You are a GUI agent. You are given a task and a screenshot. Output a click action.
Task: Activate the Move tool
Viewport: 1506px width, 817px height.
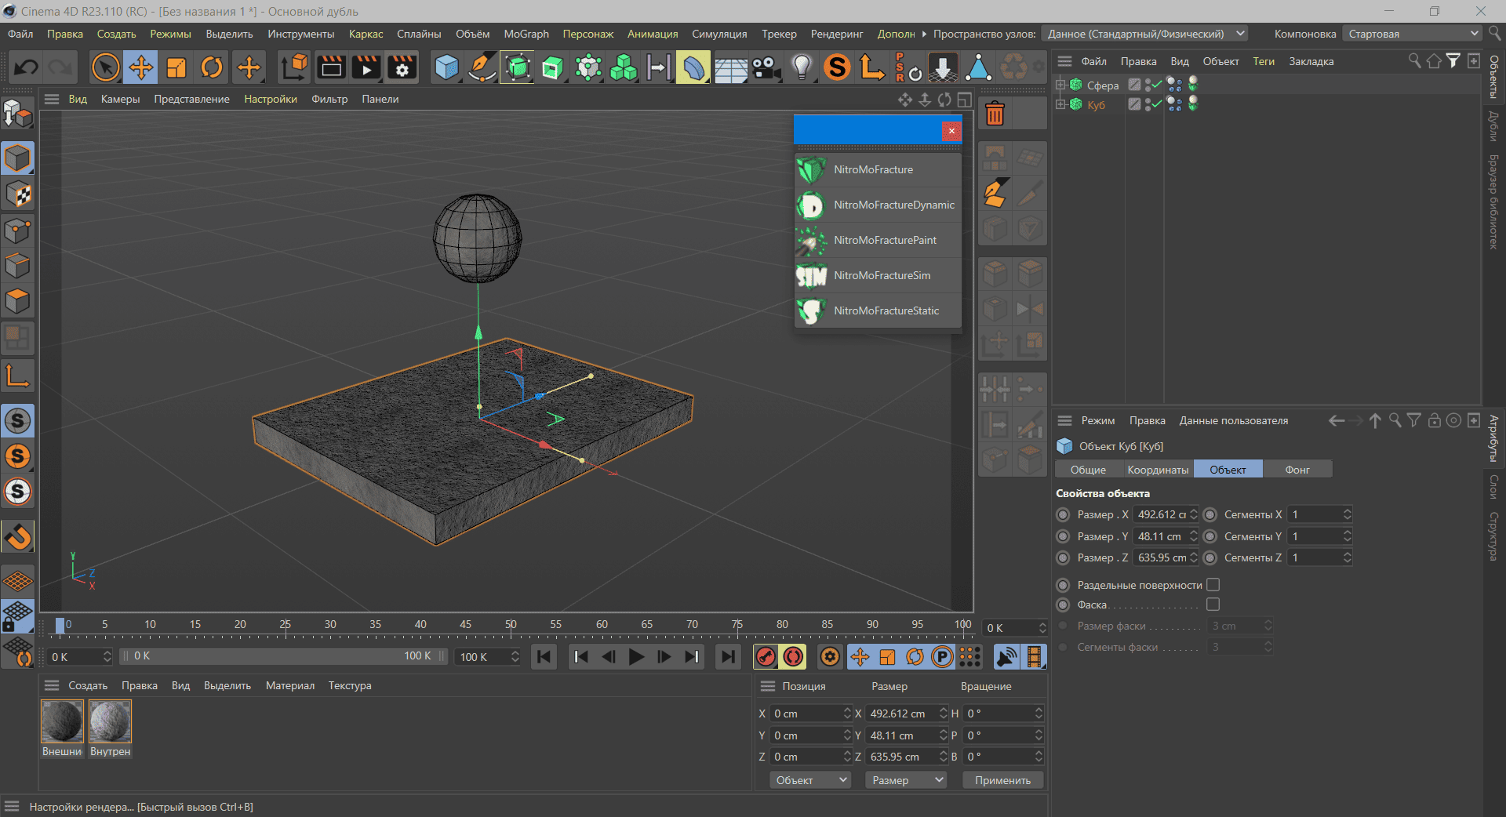pyautogui.click(x=141, y=67)
